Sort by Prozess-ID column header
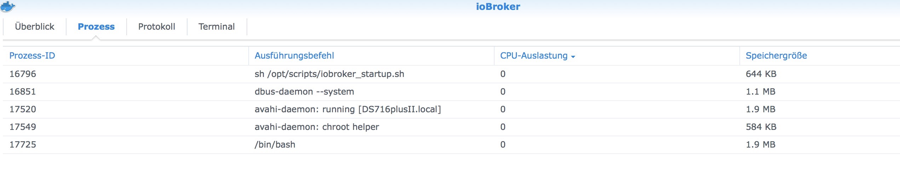 pyautogui.click(x=32, y=56)
